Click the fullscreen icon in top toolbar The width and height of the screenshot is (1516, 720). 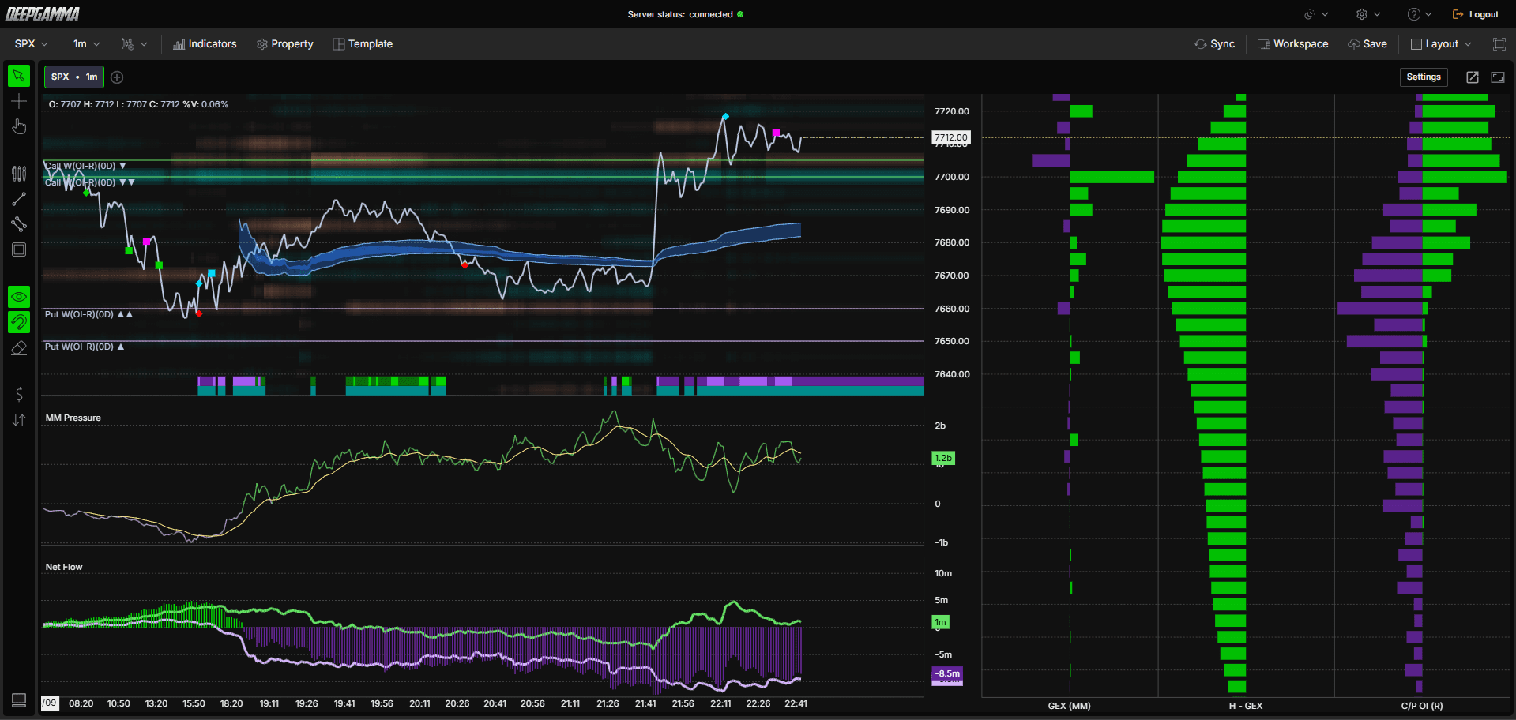[1499, 44]
